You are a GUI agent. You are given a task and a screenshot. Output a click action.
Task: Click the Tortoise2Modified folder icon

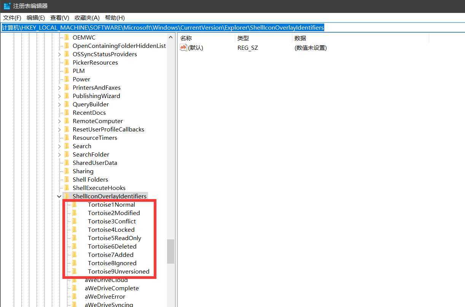click(x=74, y=213)
